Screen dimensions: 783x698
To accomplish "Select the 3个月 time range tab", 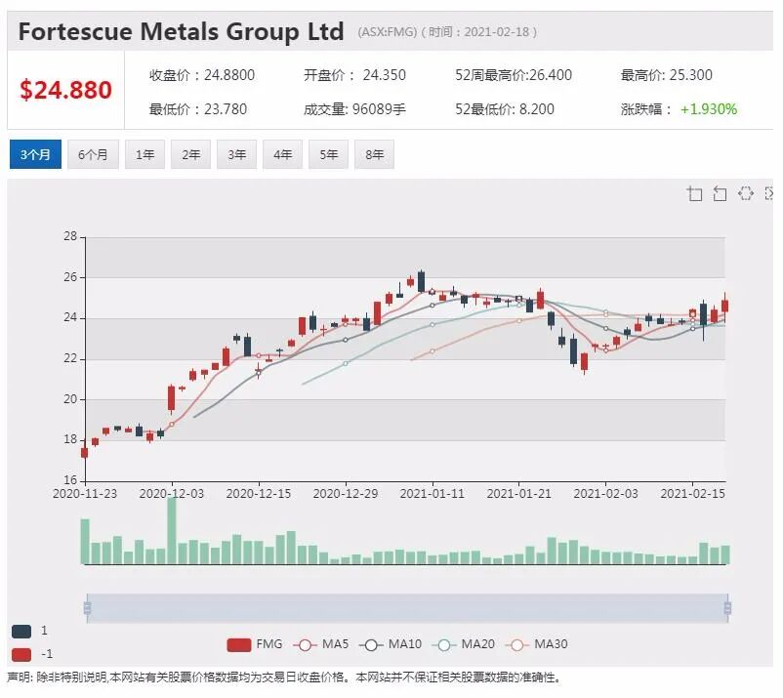I will tap(35, 155).
